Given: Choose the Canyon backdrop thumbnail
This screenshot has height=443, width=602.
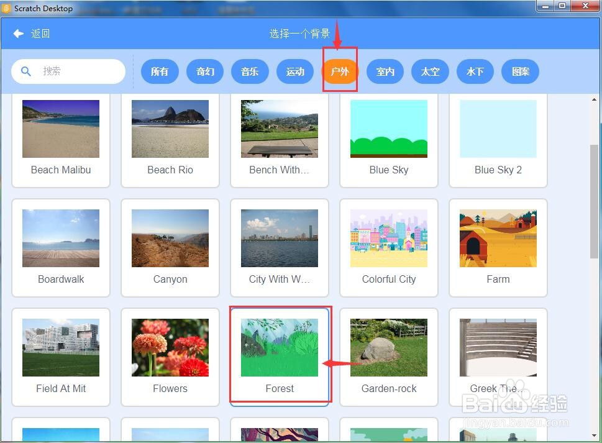Looking at the screenshot, I should point(170,238).
